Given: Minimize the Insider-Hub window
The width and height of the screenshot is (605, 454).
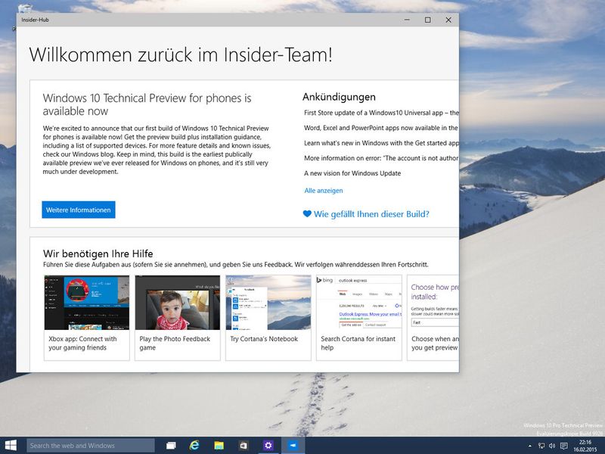Looking at the screenshot, I should (407, 20).
